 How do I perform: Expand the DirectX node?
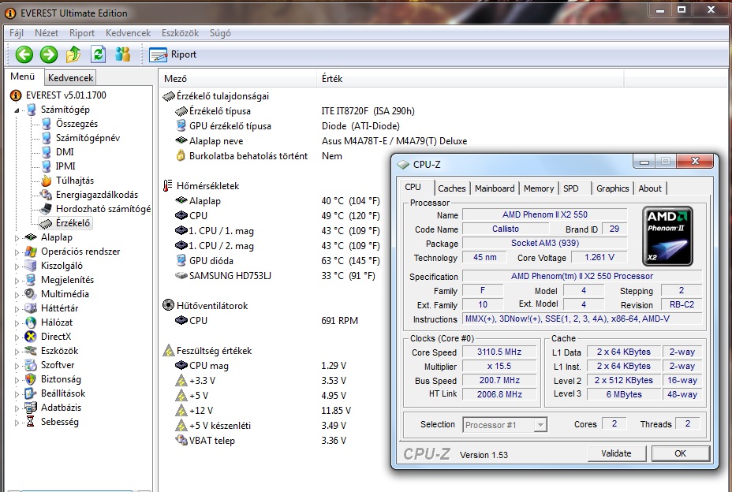(17, 337)
